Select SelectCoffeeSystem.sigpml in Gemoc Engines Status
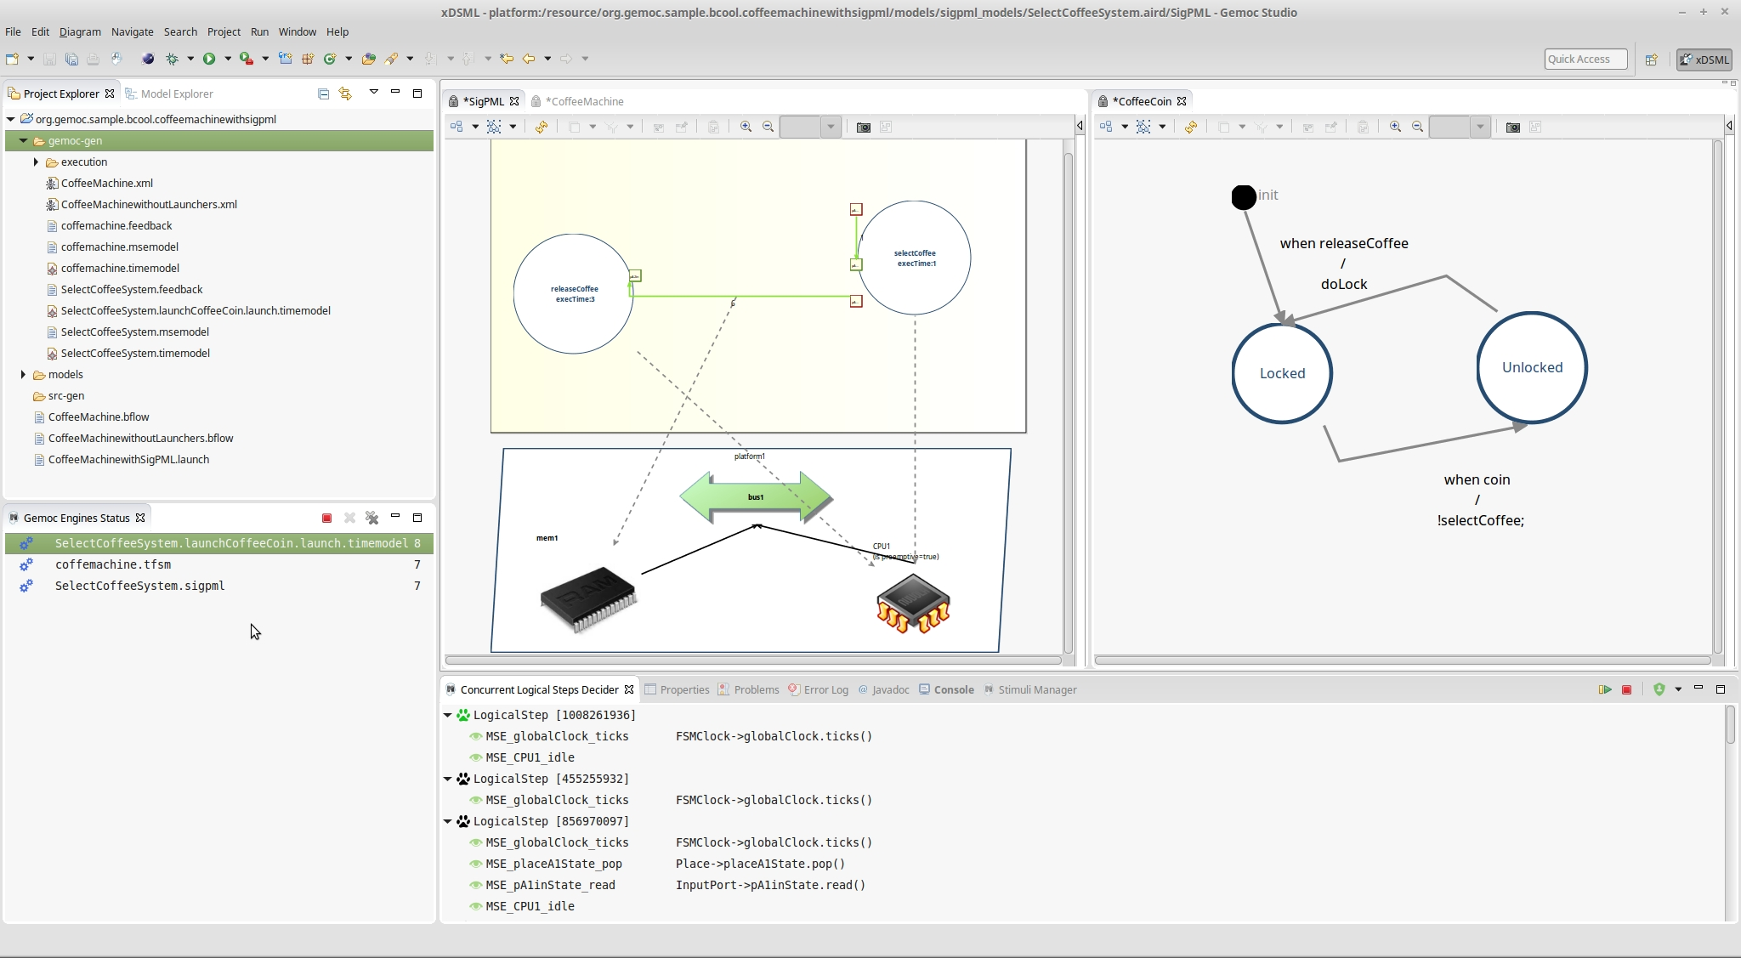The width and height of the screenshot is (1741, 958). pyautogui.click(x=139, y=586)
